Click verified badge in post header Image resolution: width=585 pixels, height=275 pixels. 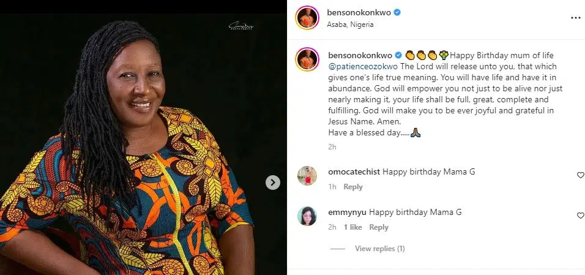[397, 12]
